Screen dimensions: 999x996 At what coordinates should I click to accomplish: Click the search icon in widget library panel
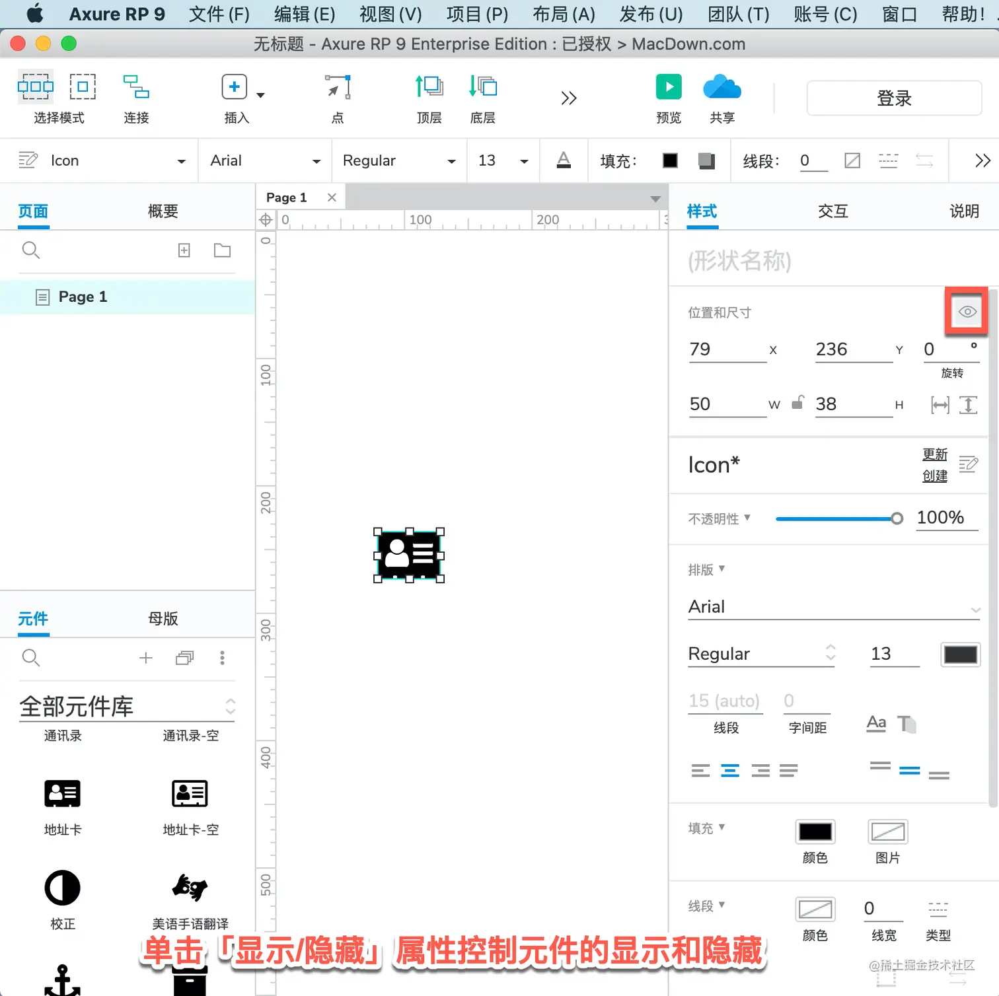(31, 657)
